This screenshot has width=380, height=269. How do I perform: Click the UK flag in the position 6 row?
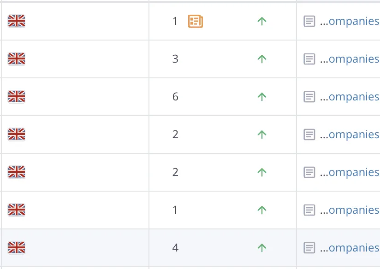pyautogui.click(x=17, y=96)
